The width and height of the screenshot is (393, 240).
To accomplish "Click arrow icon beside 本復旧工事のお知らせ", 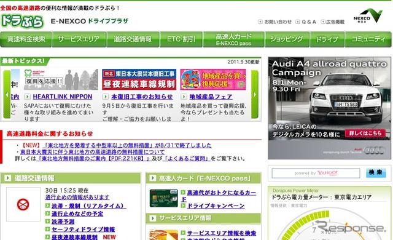I will (x=106, y=97).
